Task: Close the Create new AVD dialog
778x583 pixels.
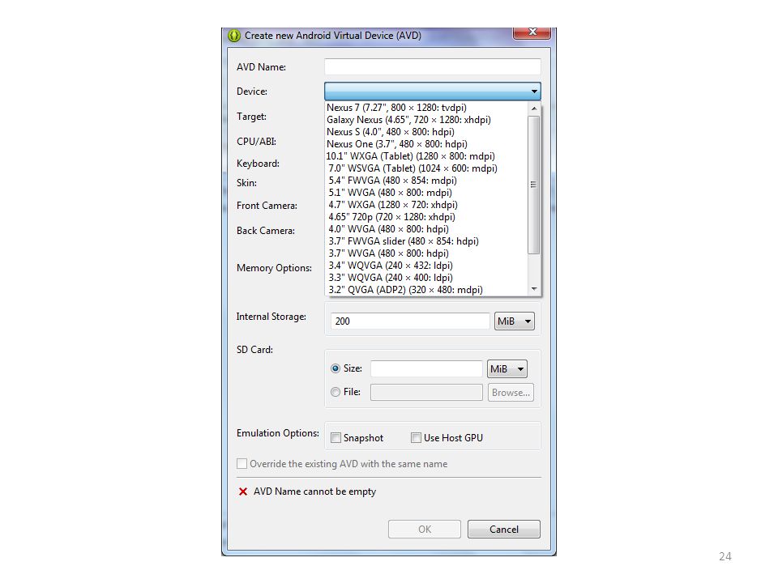Action: point(532,32)
